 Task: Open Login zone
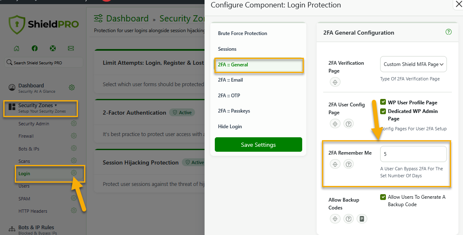click(x=24, y=174)
